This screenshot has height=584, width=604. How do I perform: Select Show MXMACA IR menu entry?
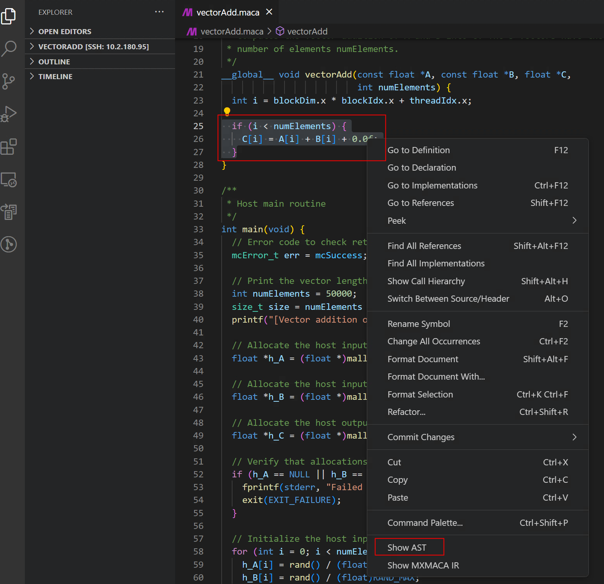pyautogui.click(x=423, y=565)
